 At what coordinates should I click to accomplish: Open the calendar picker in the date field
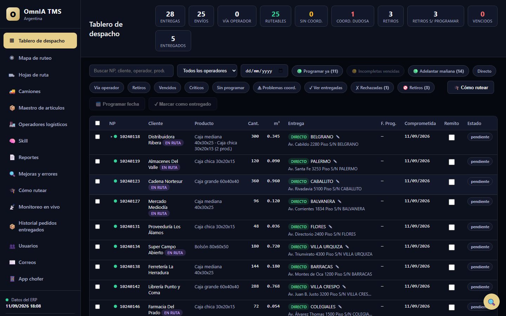(280, 71)
